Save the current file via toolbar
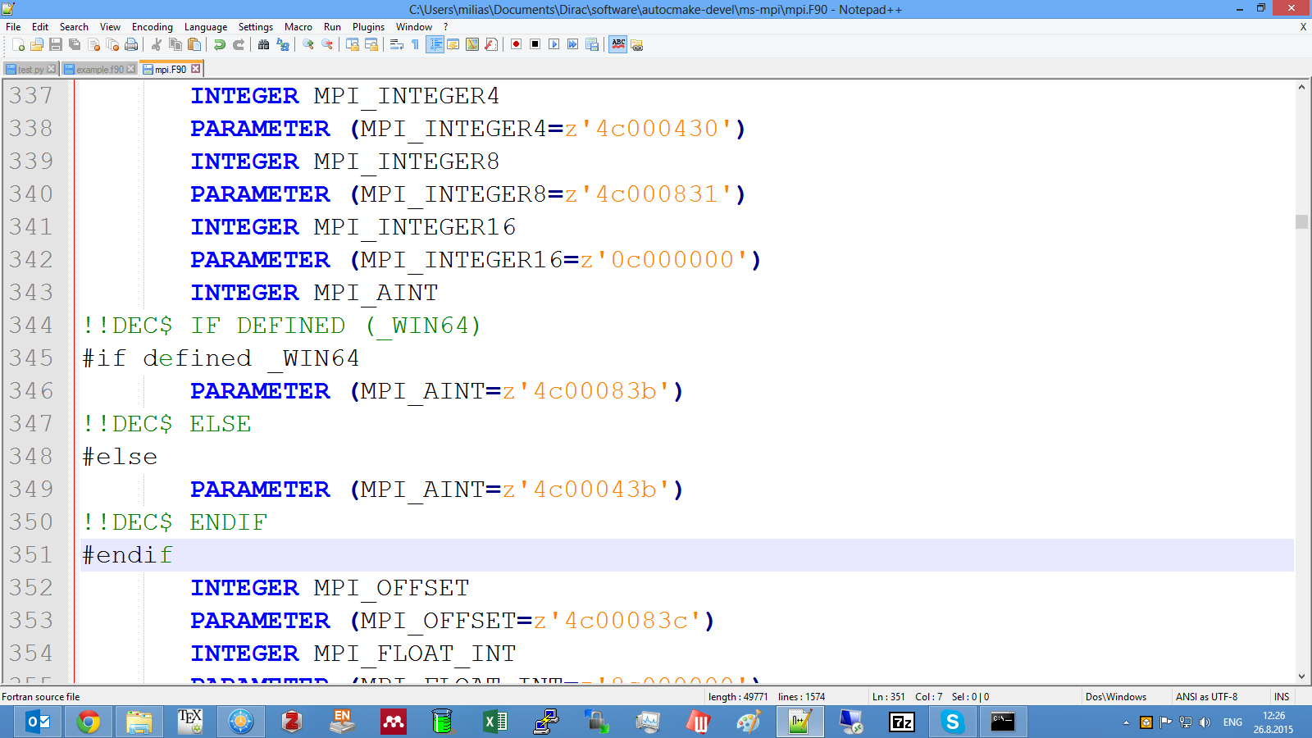This screenshot has width=1312, height=738. [56, 44]
